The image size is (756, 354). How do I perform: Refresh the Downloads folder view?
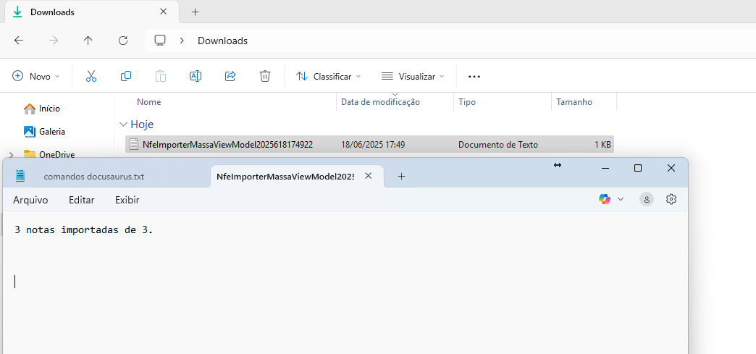click(x=123, y=41)
